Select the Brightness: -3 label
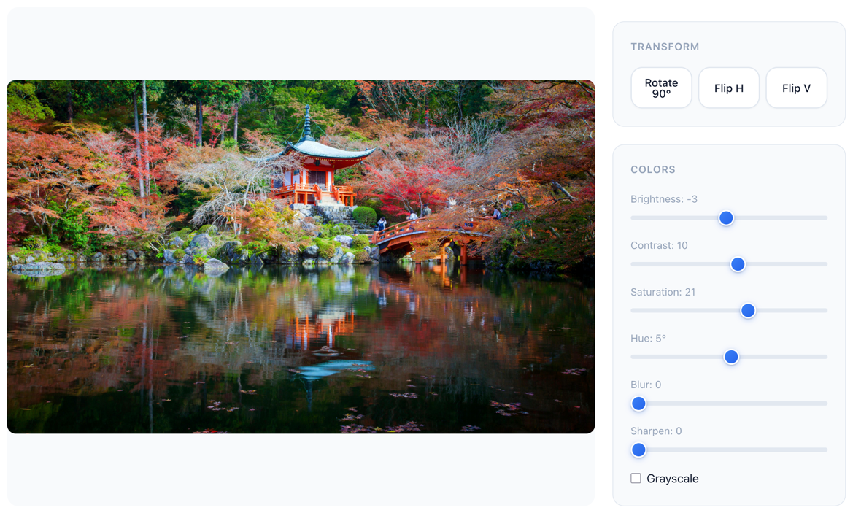 (664, 198)
